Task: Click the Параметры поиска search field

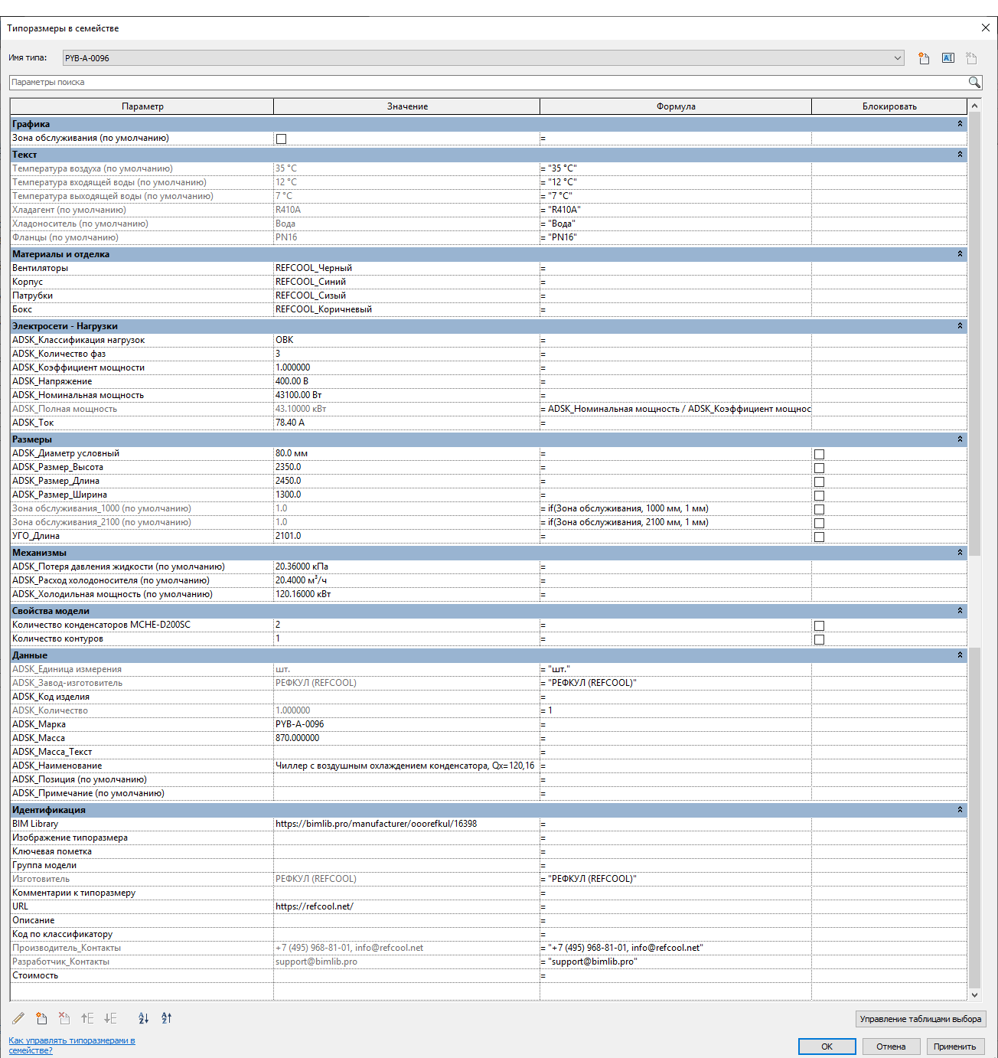Action: click(487, 82)
